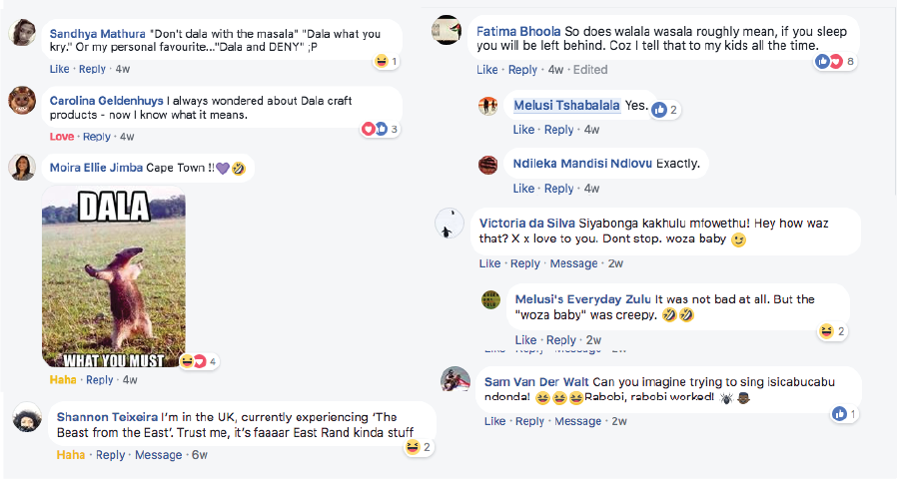Open Moira Ellie Jimba's avatar
Viewport: 897px width, 479px height.
coord(23,168)
